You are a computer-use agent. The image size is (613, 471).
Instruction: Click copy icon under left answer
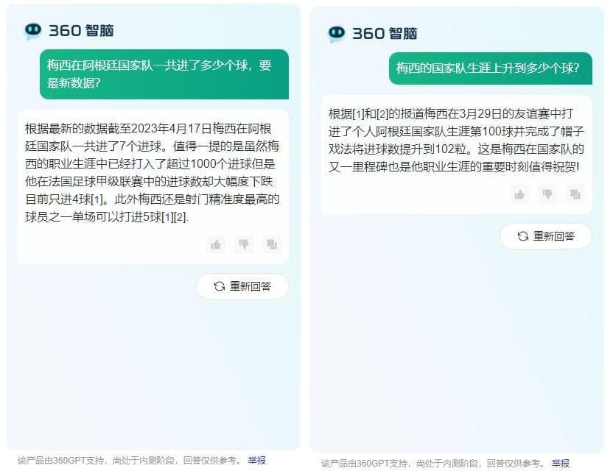pyautogui.click(x=272, y=244)
